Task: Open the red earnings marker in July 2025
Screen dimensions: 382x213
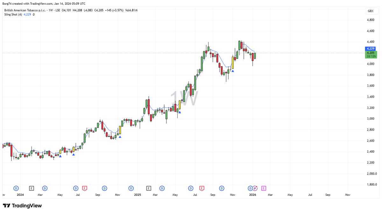Action: [202, 188]
